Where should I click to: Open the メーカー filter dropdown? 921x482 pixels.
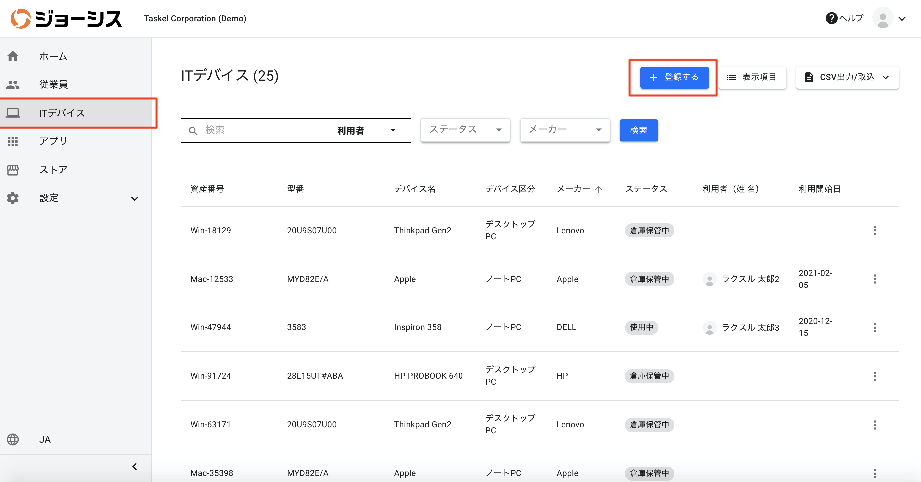565,130
